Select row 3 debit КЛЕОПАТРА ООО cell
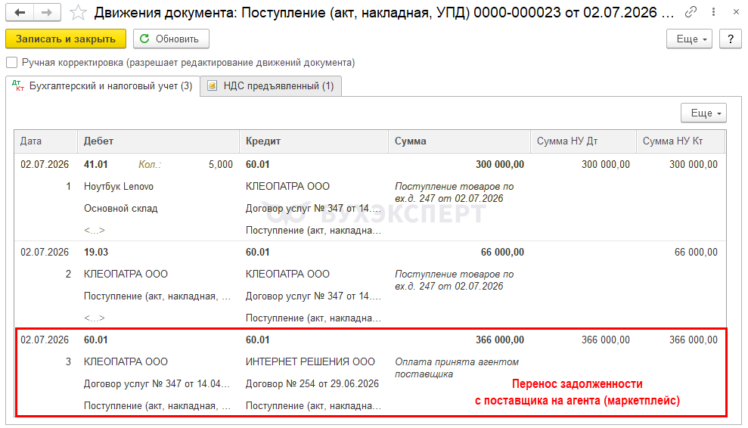Viewport: 748px width, 428px height. click(x=126, y=362)
